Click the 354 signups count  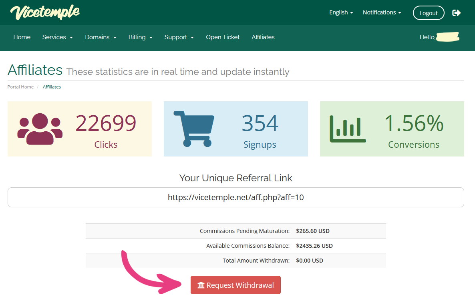tap(260, 123)
